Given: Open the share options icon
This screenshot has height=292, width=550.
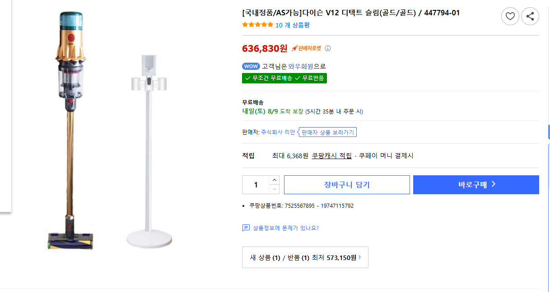Looking at the screenshot, I should tap(530, 16).
